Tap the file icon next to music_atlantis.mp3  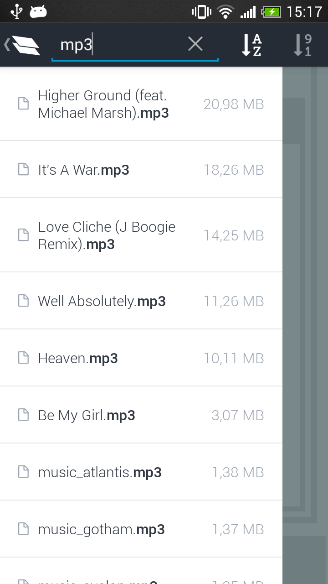pyautogui.click(x=23, y=472)
